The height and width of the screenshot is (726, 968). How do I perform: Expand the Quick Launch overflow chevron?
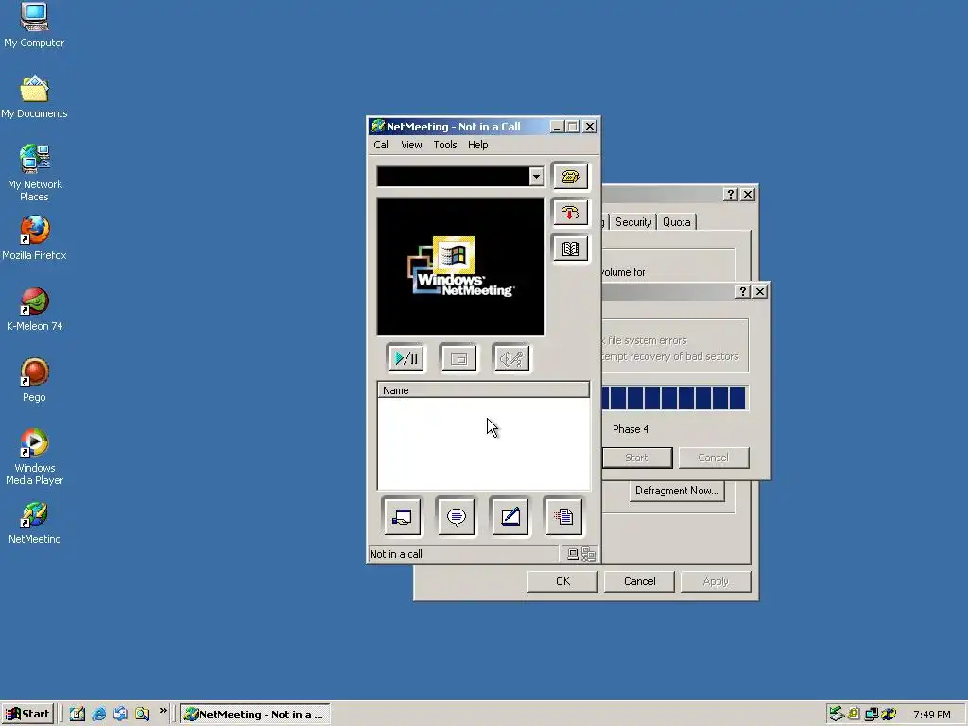click(x=163, y=711)
